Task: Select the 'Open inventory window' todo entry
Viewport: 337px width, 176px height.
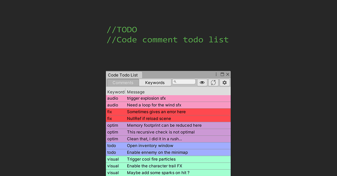Action: click(150, 146)
